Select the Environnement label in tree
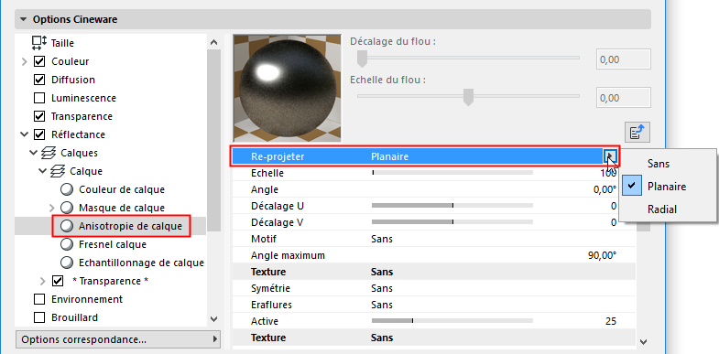Image resolution: width=719 pixels, height=354 pixels. (x=87, y=299)
